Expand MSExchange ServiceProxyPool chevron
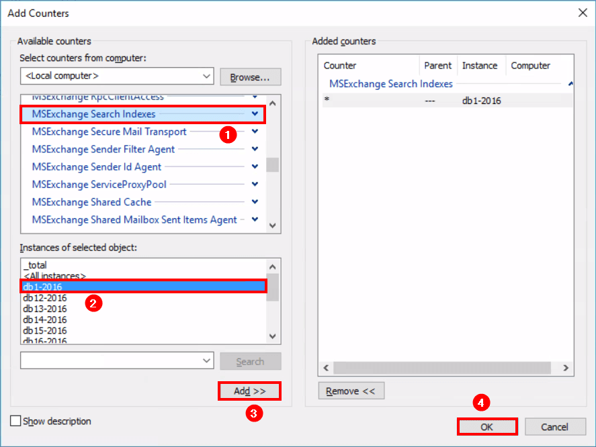This screenshot has height=447, width=596. (x=255, y=184)
